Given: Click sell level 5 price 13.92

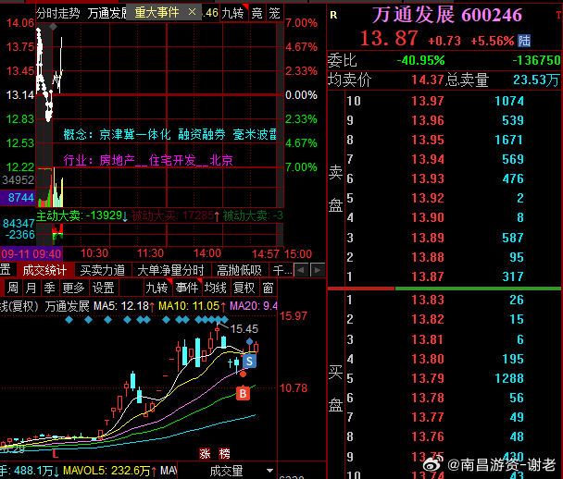Looking at the screenshot, I should tap(428, 198).
